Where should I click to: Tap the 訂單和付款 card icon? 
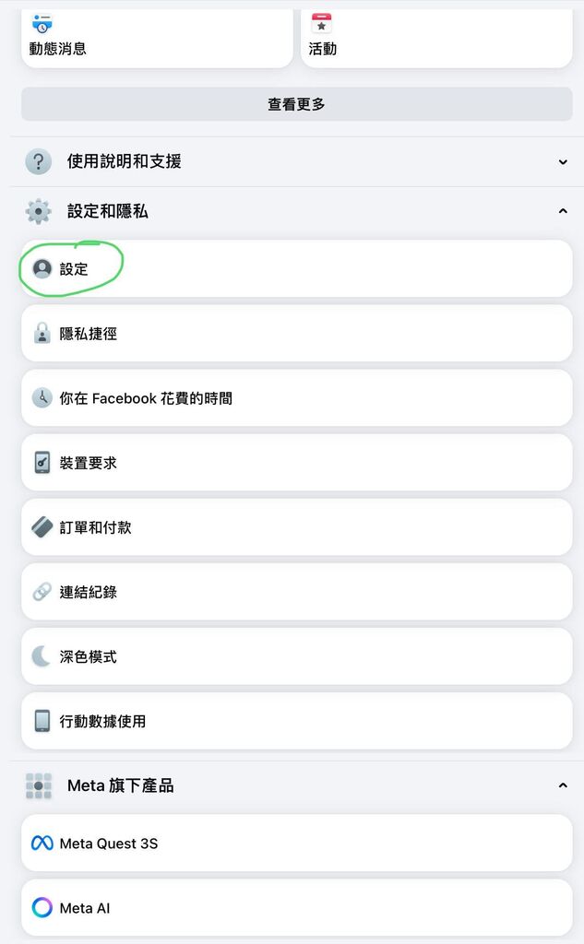pyautogui.click(x=42, y=526)
